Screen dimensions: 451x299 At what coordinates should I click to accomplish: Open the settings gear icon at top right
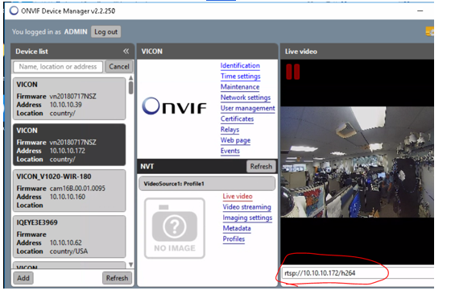click(x=430, y=31)
